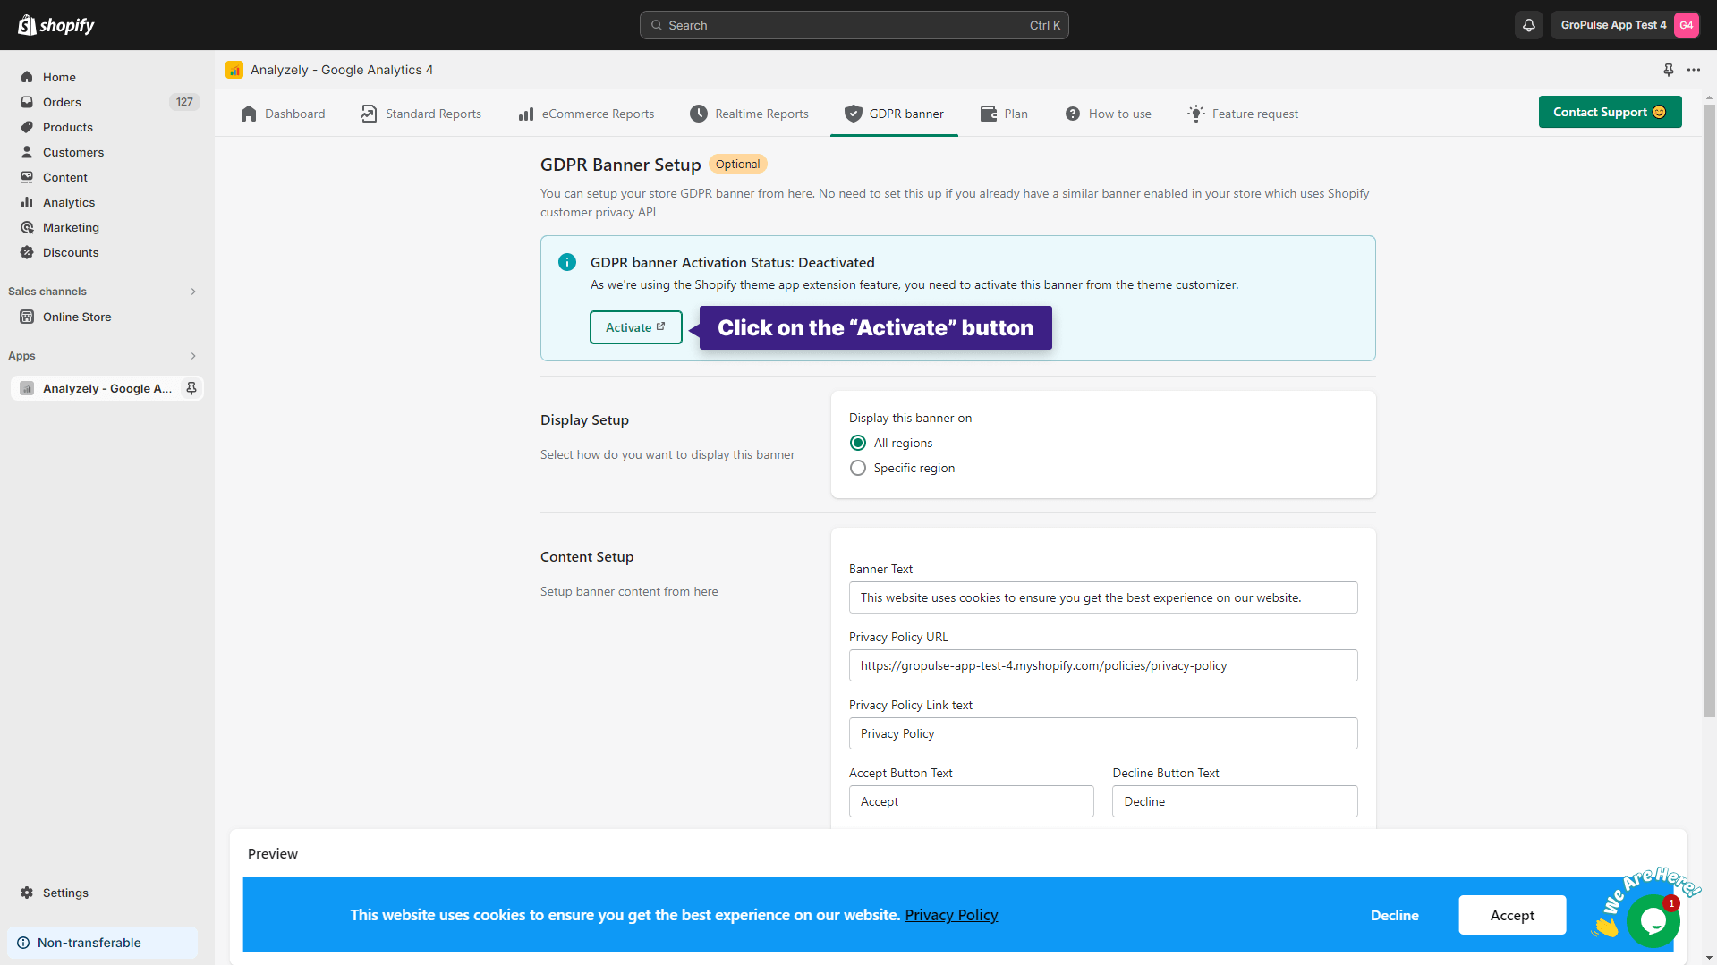Click the Shopify logo
The width and height of the screenshot is (1717, 965).
click(x=55, y=25)
